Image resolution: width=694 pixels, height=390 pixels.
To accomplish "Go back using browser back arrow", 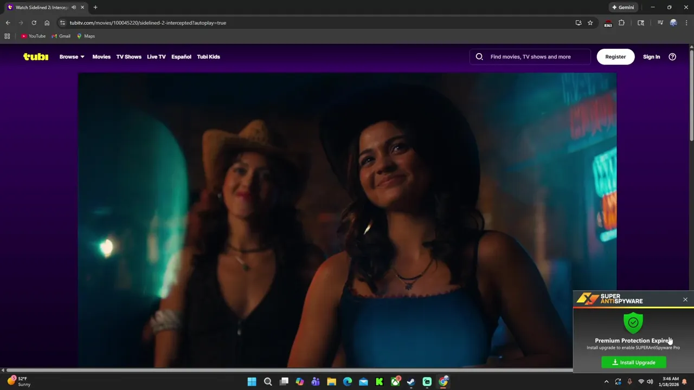I will click(x=8, y=23).
